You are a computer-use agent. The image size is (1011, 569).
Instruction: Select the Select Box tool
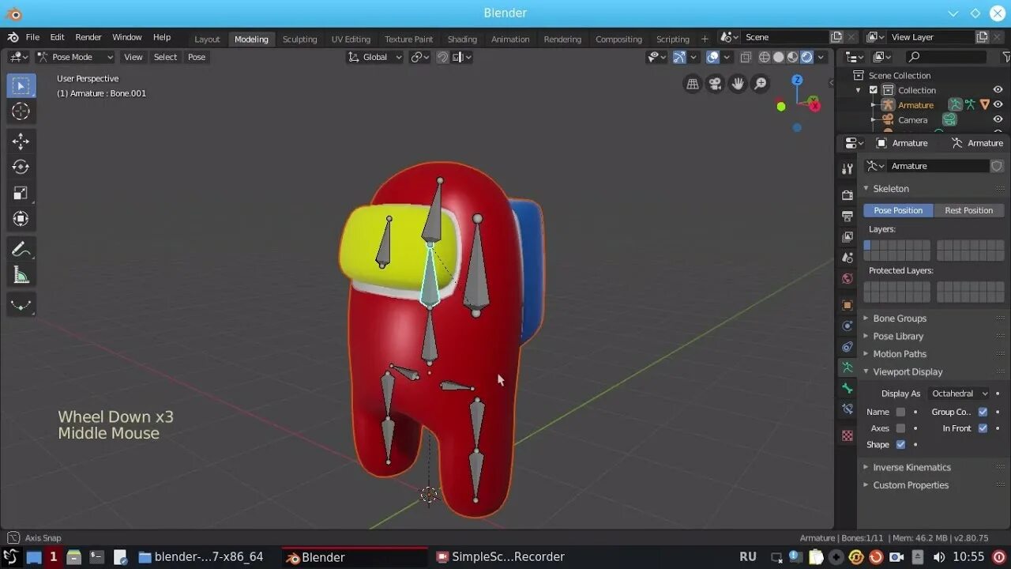pos(21,85)
